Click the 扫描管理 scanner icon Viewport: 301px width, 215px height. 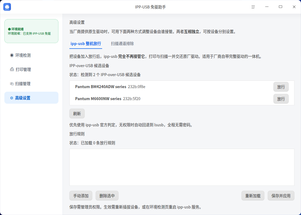(x=12, y=83)
